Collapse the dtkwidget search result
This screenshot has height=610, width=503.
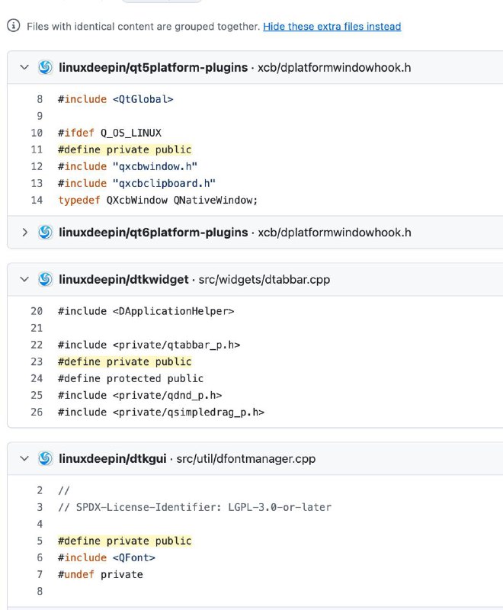click(24, 280)
